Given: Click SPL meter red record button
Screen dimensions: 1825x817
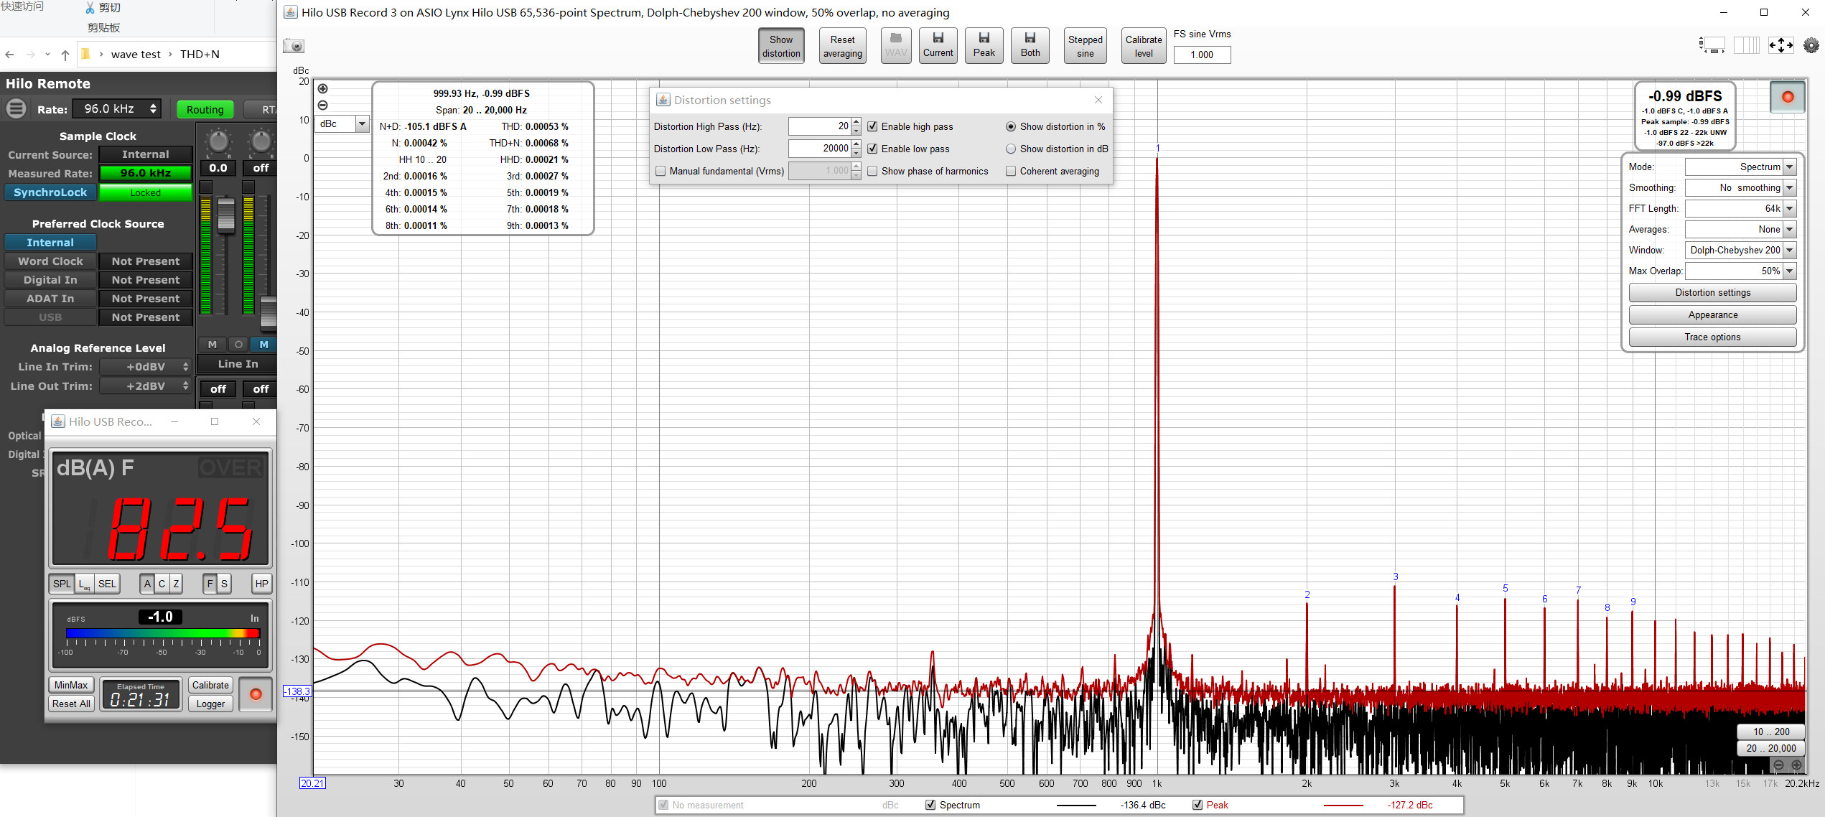Looking at the screenshot, I should coord(256,694).
